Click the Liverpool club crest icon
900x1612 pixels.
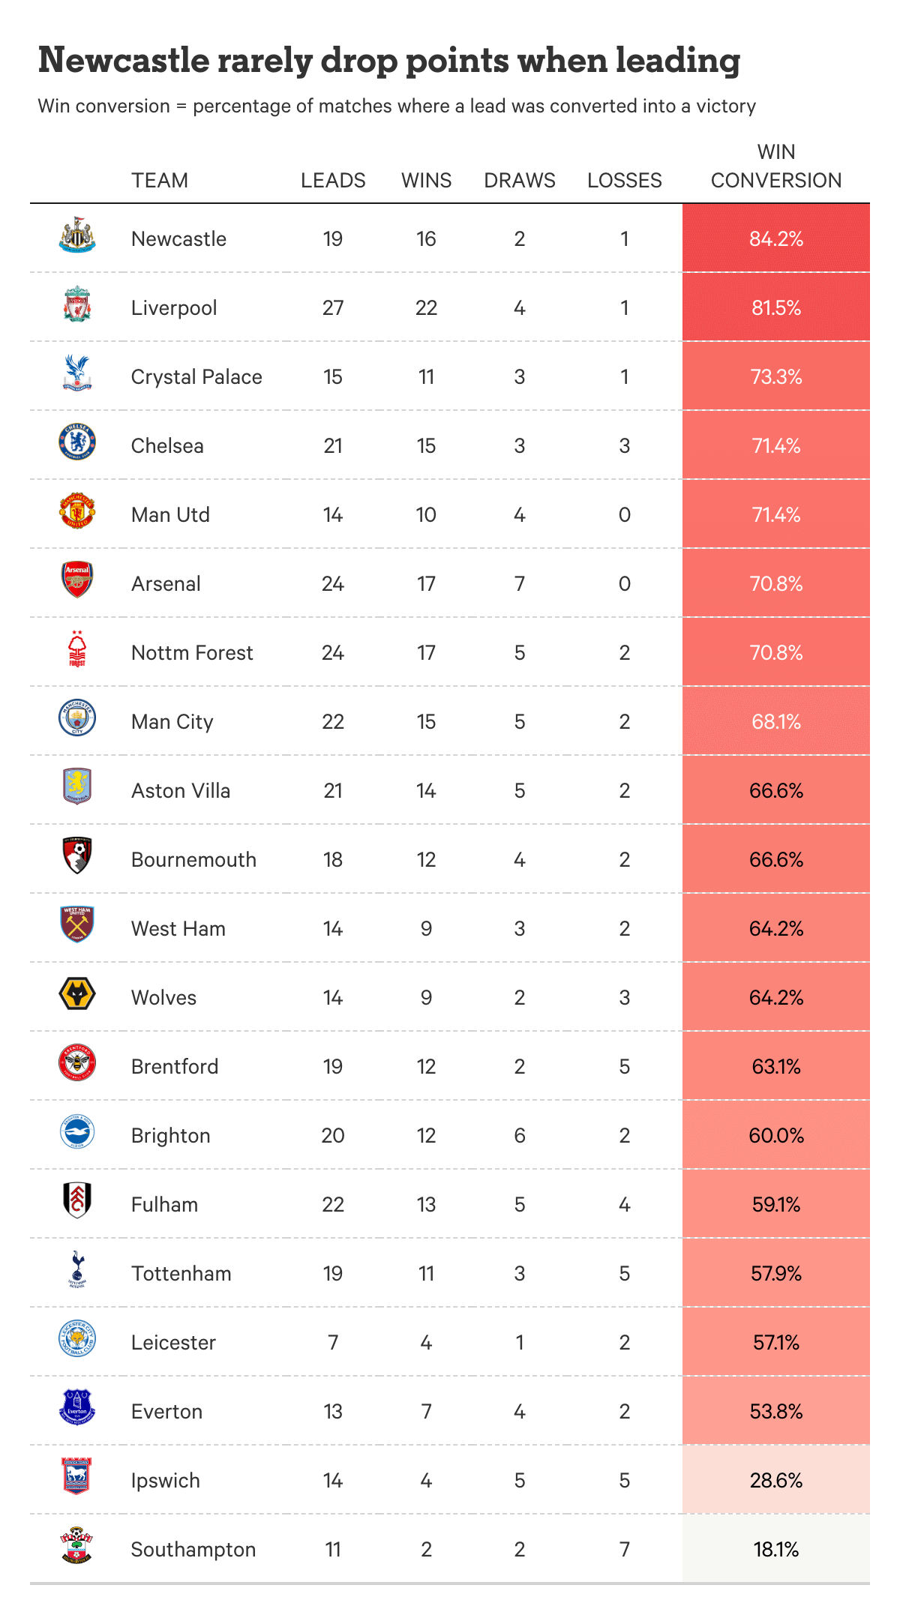tap(77, 304)
